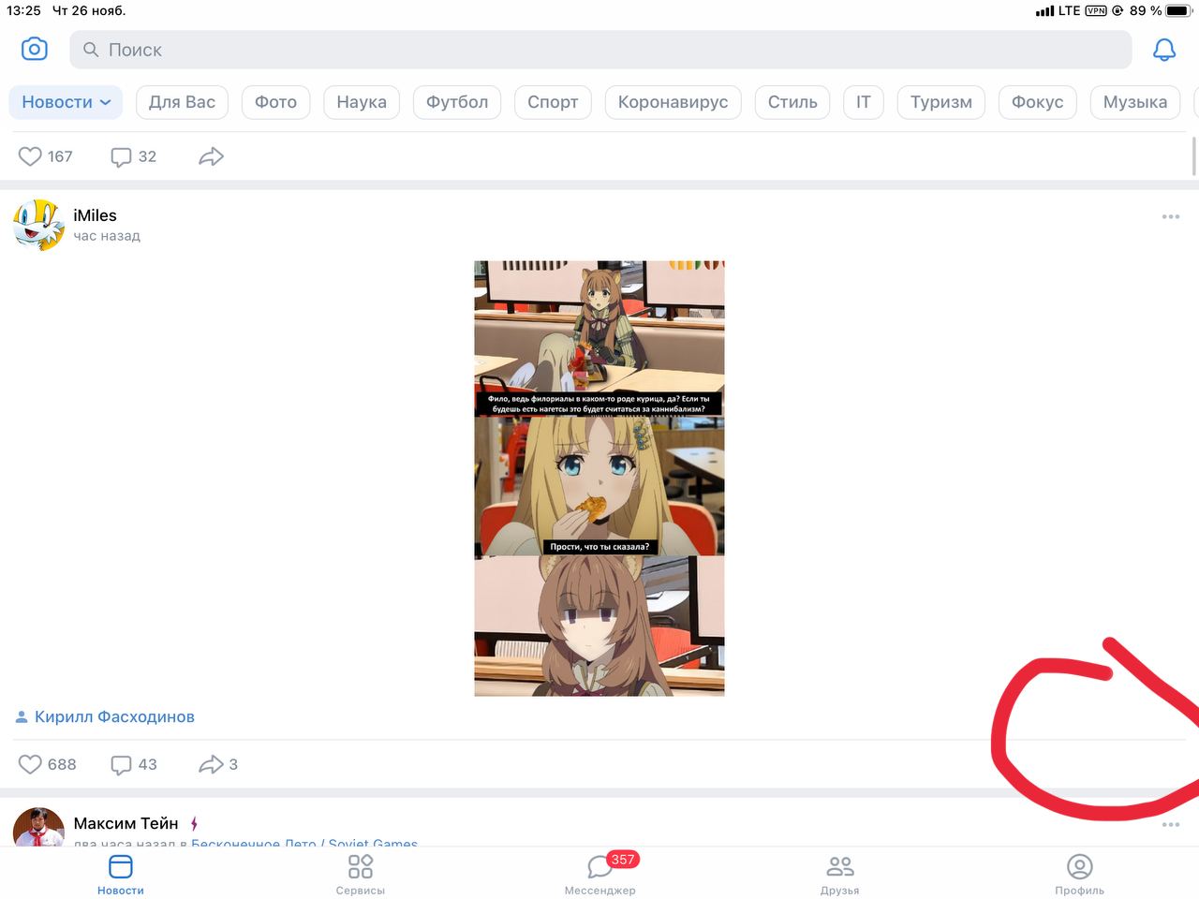This screenshot has width=1199, height=899.
Task: Share the iMiles post with 3 reposts
Action: coord(218,764)
